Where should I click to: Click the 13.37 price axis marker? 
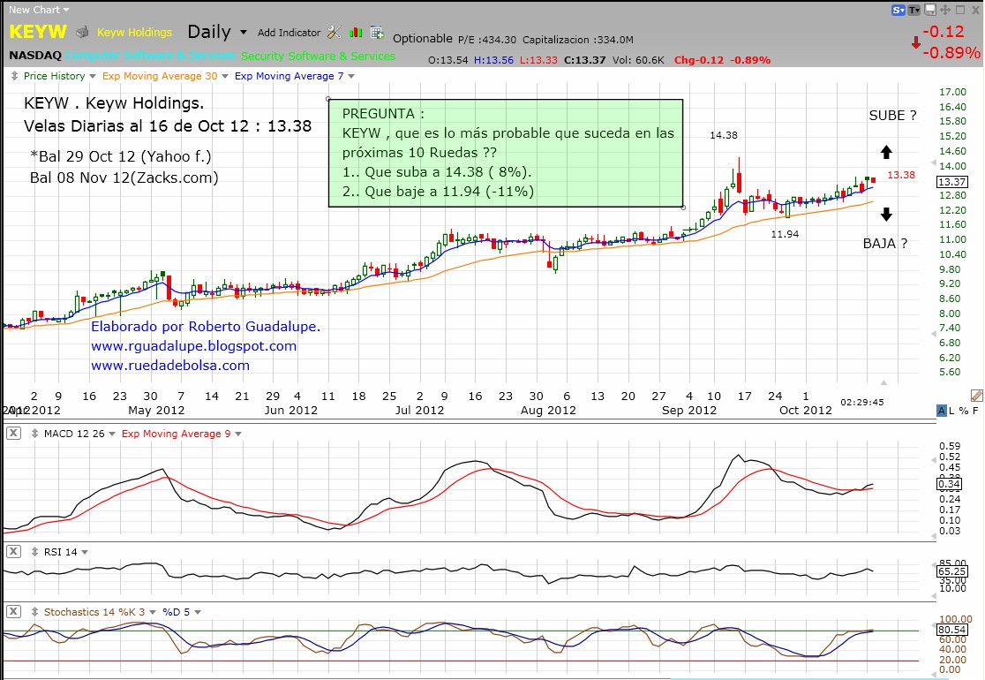click(951, 182)
